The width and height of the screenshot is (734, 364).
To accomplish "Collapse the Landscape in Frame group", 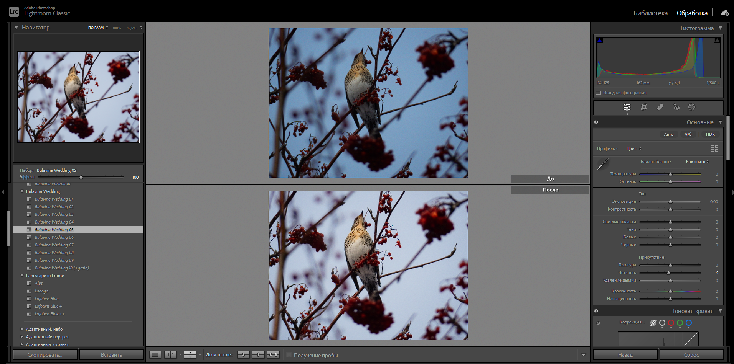I will (x=22, y=276).
